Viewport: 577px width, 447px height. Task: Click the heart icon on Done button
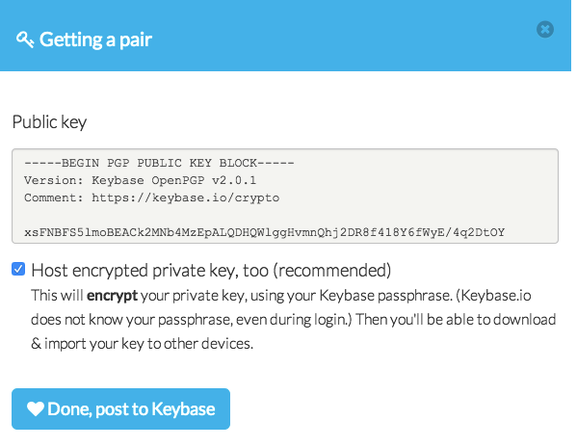[x=36, y=408]
